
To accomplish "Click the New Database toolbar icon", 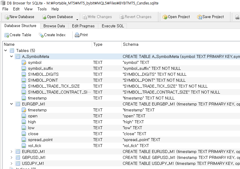I will tap(7, 17).
